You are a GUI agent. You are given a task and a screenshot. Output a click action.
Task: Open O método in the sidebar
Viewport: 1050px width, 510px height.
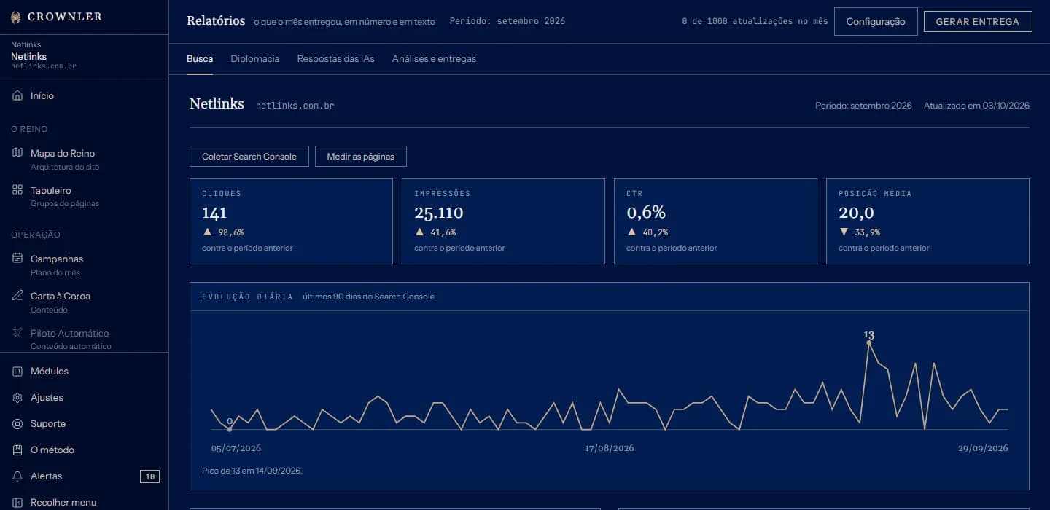(84, 450)
